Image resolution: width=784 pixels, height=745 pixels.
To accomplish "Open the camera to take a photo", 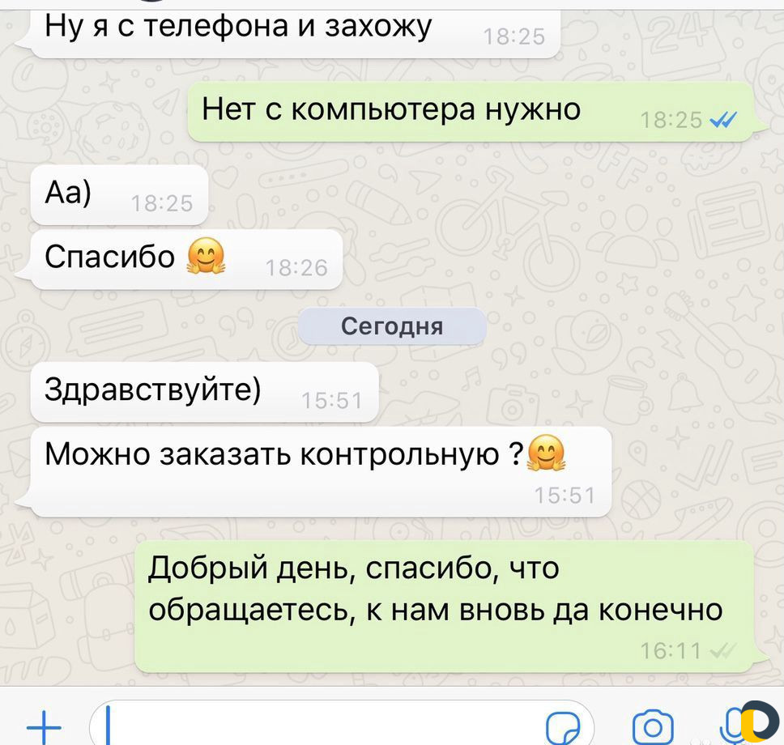I will click(653, 727).
